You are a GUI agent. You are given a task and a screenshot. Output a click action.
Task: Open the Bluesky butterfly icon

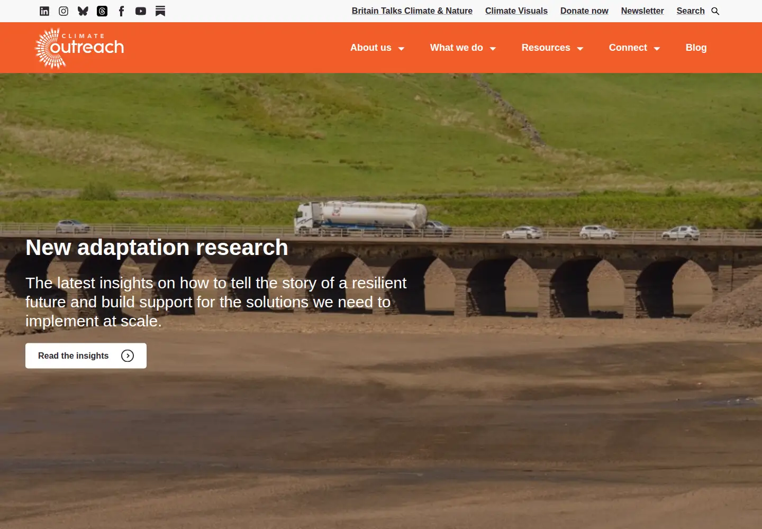(x=83, y=11)
